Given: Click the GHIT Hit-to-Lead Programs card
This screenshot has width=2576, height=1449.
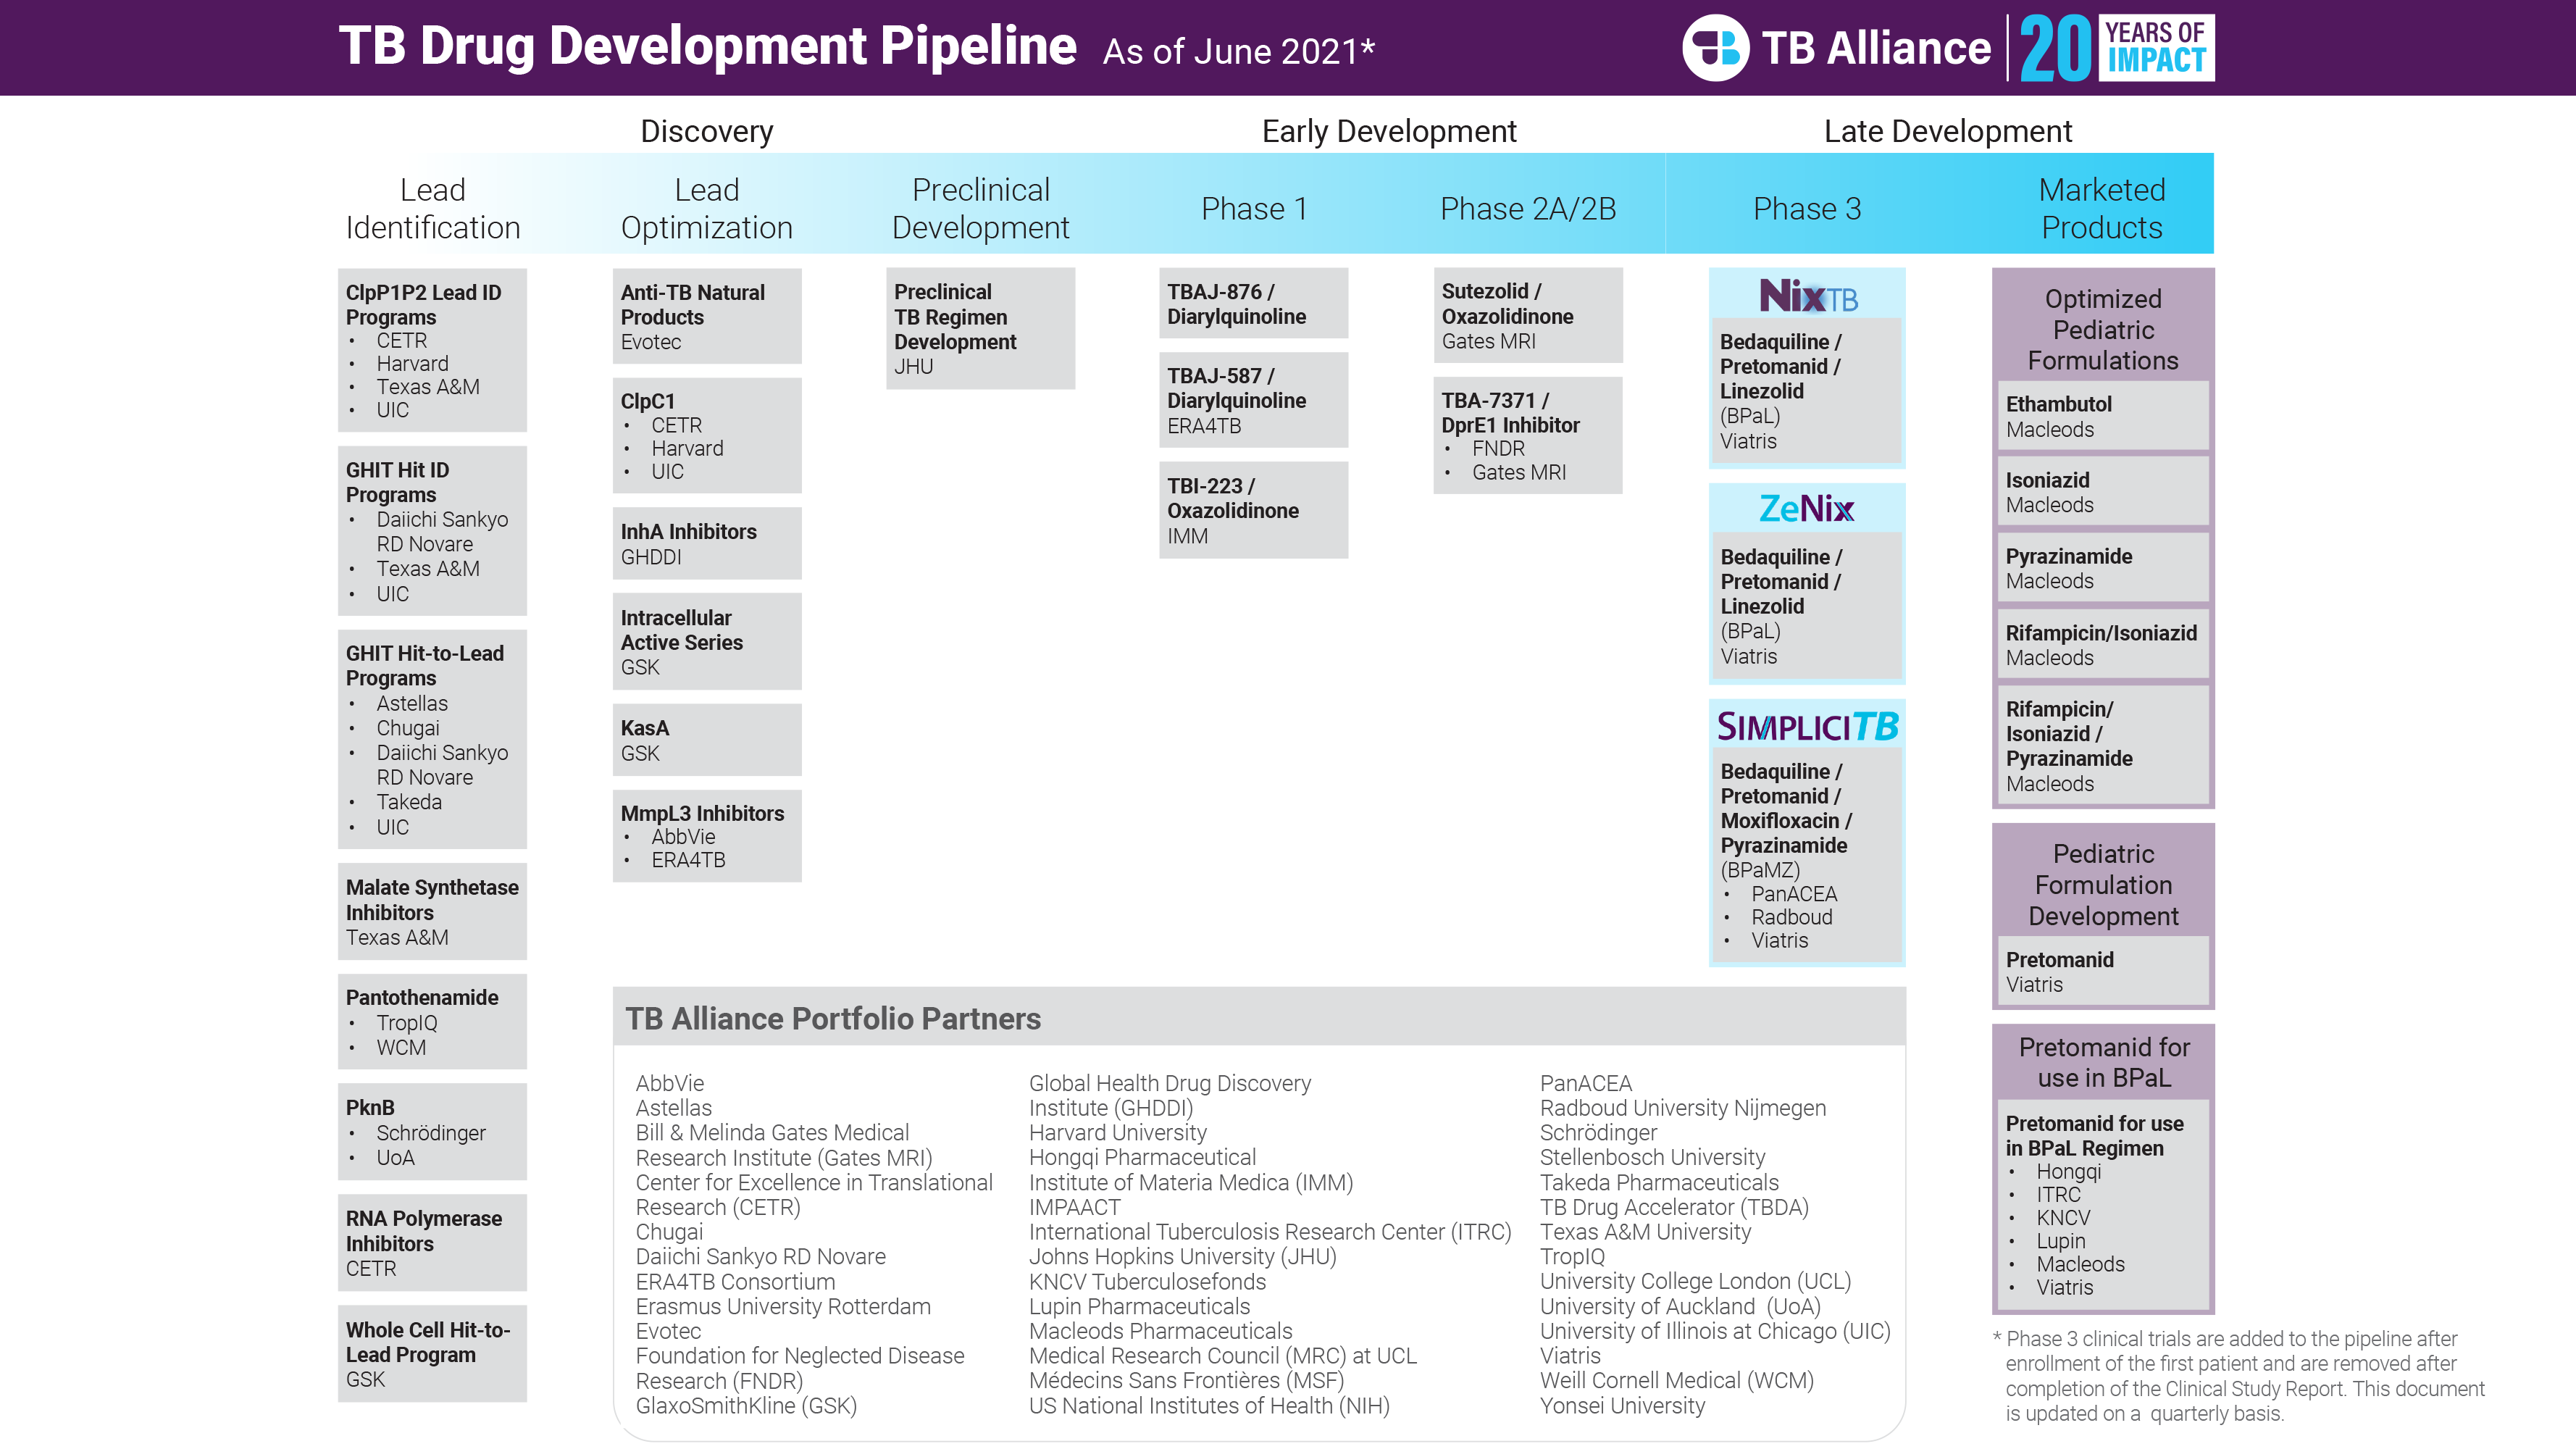Looking at the screenshot, I should [432, 739].
